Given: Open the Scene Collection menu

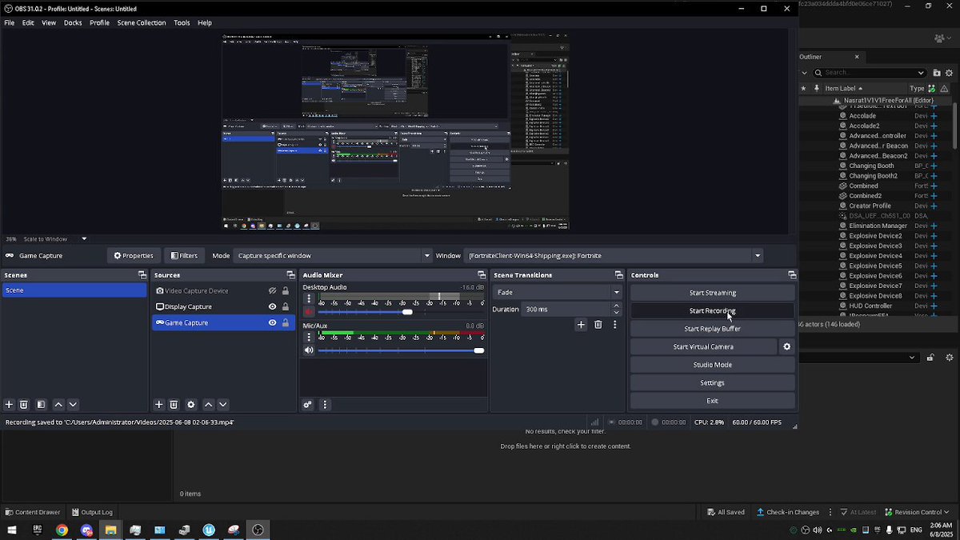Looking at the screenshot, I should 142,23.
